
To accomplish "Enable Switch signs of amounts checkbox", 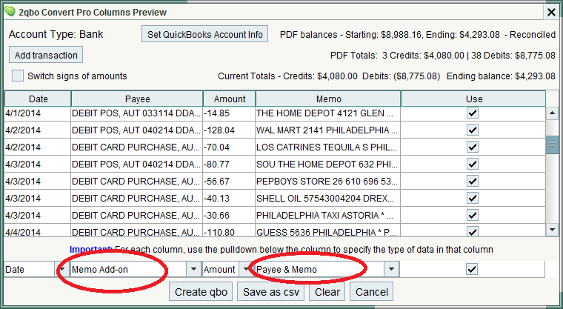I will (18, 76).
